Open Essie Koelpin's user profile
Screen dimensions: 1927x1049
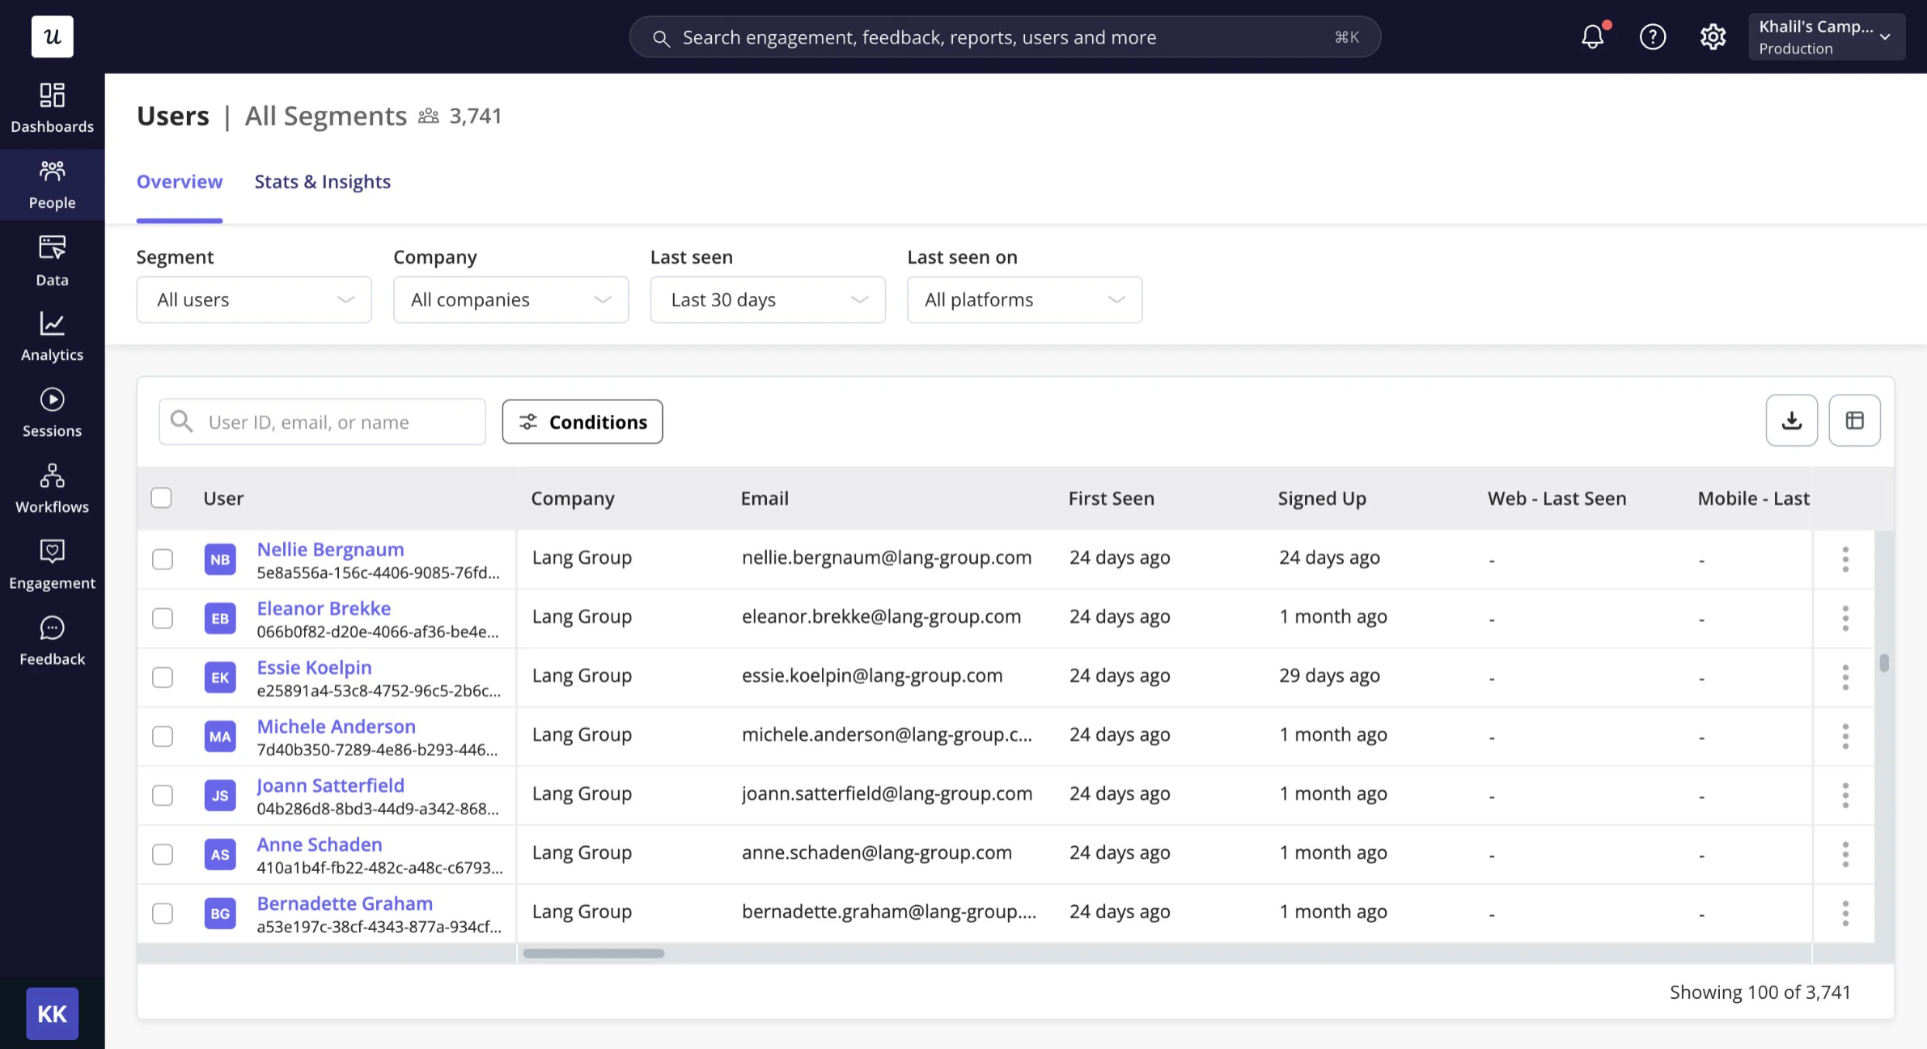(314, 667)
